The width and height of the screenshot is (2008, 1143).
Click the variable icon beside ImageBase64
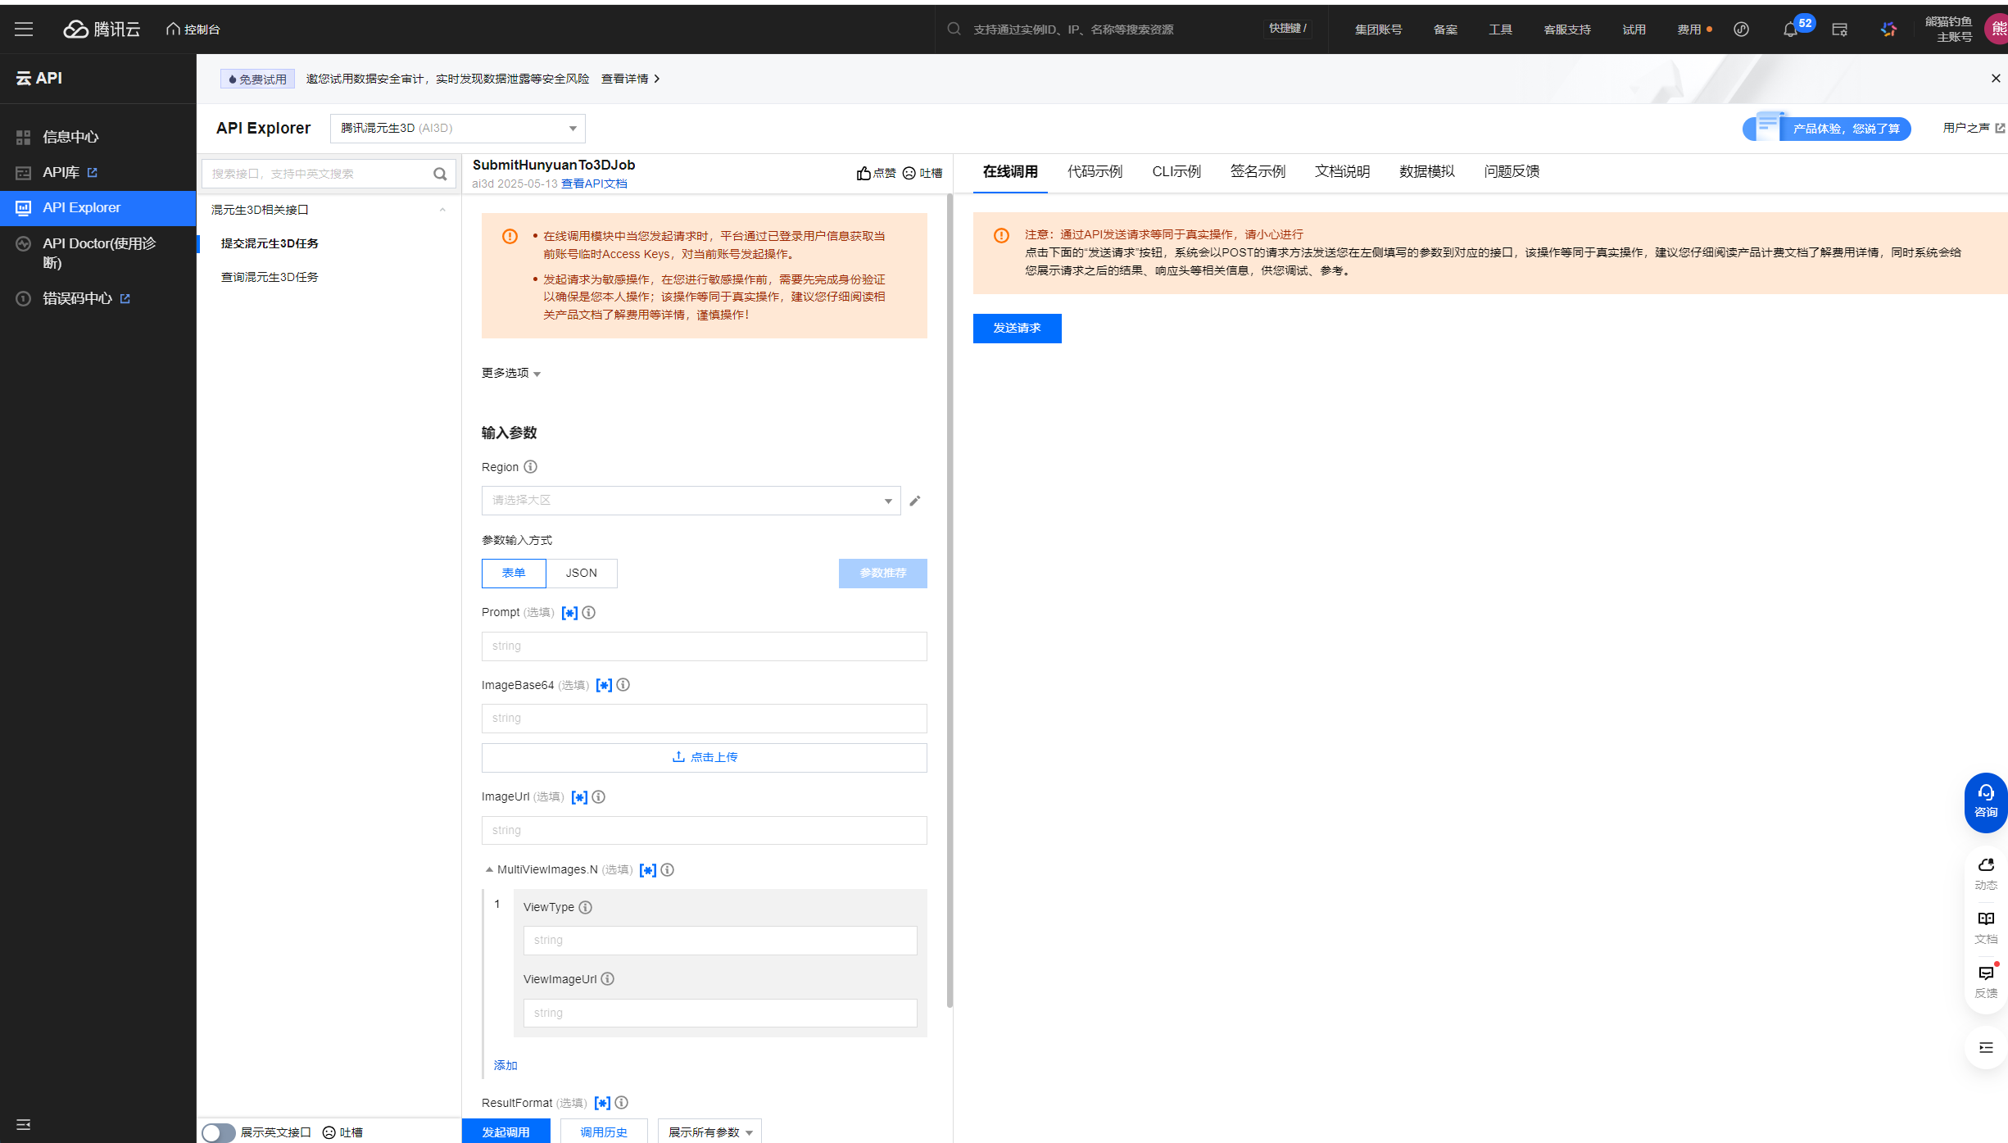604,685
